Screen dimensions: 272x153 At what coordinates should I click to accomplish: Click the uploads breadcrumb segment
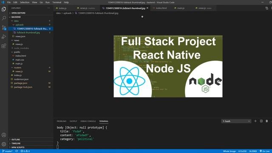(x=67, y=13)
